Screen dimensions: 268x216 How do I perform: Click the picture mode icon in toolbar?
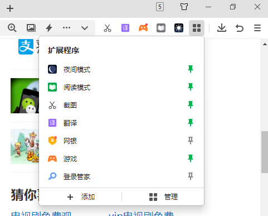[31, 28]
